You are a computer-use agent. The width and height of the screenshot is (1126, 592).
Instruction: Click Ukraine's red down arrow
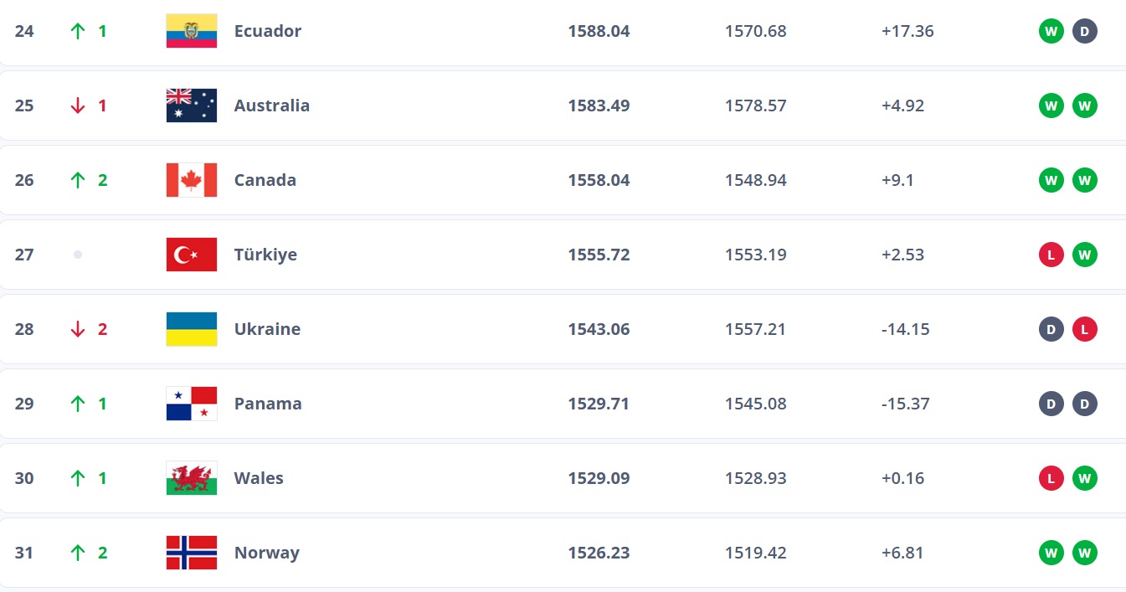(x=78, y=329)
